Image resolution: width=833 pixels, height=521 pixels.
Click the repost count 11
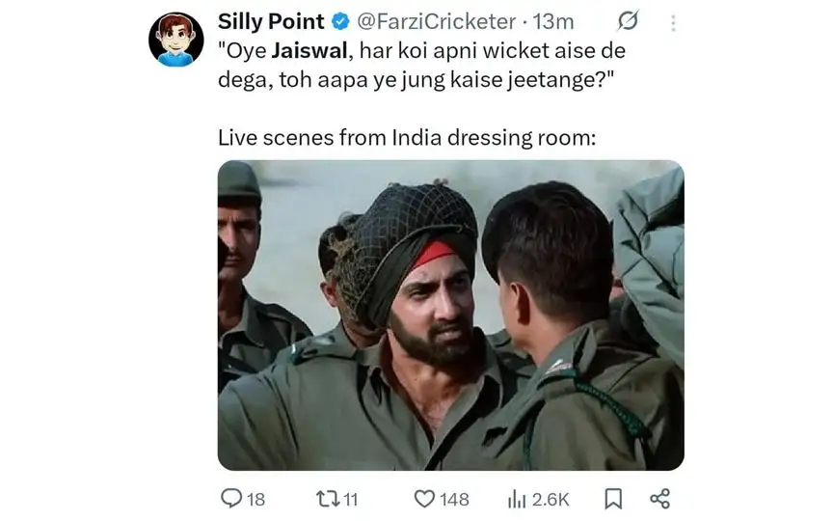350,499
